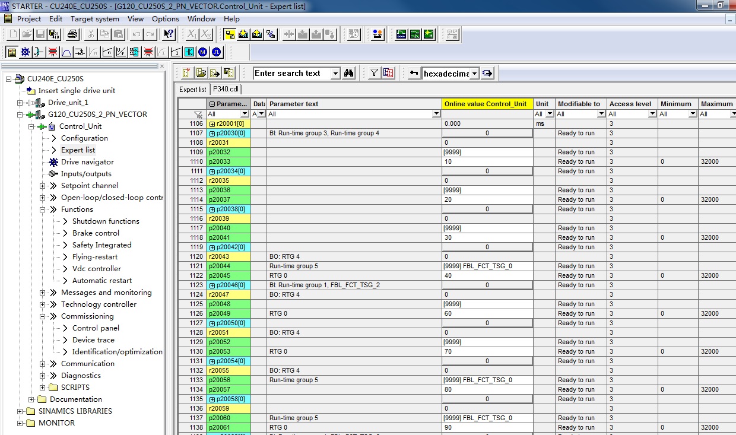Image resolution: width=736 pixels, height=435 pixels.
Task: Click the blue snowflake drive icon
Action: tap(25, 52)
